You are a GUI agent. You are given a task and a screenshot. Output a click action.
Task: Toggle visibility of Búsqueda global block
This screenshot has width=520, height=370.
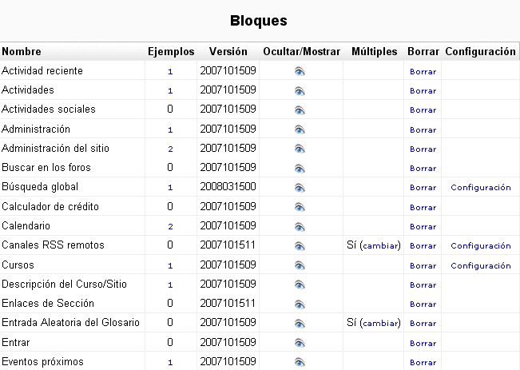pyautogui.click(x=300, y=188)
